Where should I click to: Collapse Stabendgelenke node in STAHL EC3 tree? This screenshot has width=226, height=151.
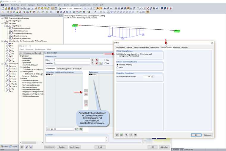tap(21, 71)
